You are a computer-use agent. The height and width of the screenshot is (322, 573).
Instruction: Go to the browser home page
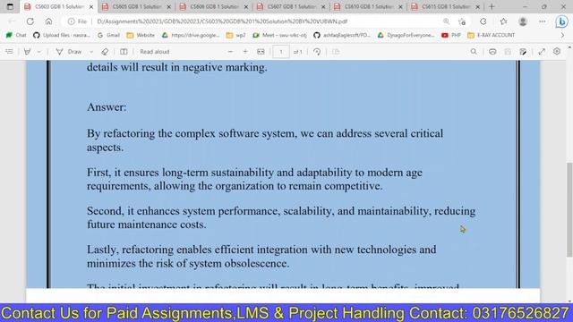48,21
